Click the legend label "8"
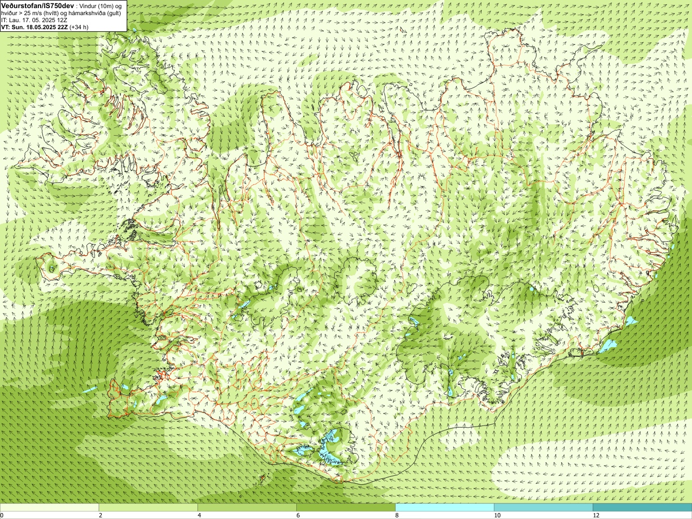 (397, 515)
